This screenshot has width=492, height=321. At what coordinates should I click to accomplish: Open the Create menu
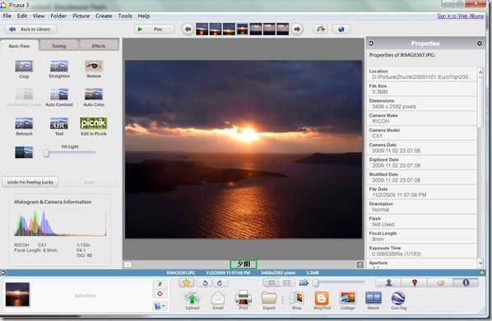click(x=104, y=16)
